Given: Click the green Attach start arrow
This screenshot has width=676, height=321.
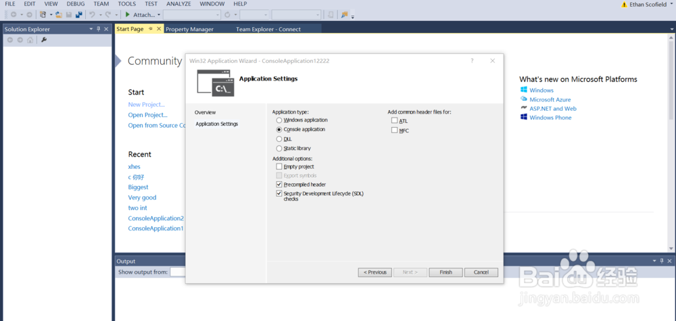Looking at the screenshot, I should [128, 15].
